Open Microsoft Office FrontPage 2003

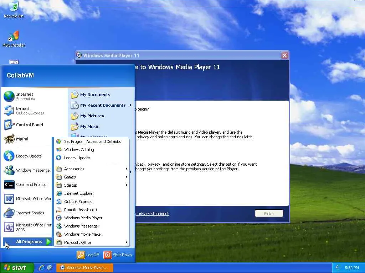click(27, 227)
